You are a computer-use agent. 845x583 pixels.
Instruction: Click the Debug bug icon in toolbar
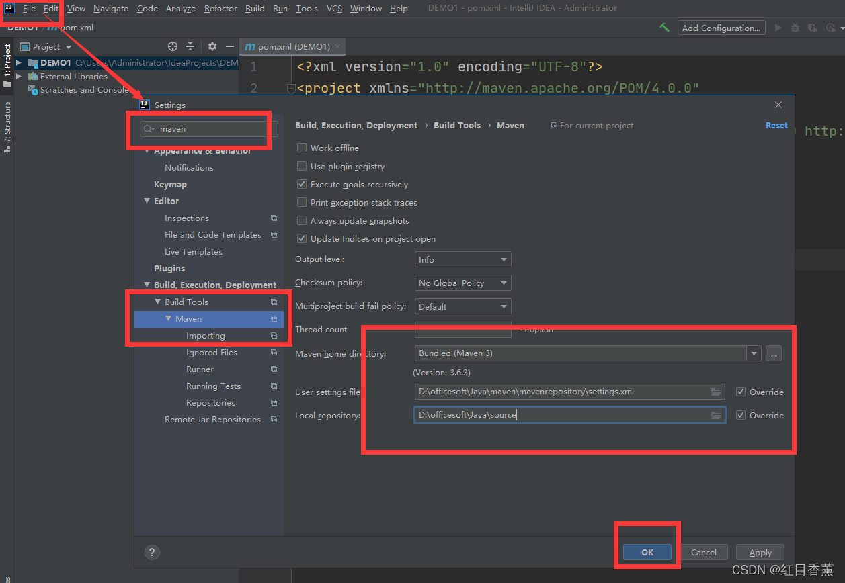[x=795, y=28]
